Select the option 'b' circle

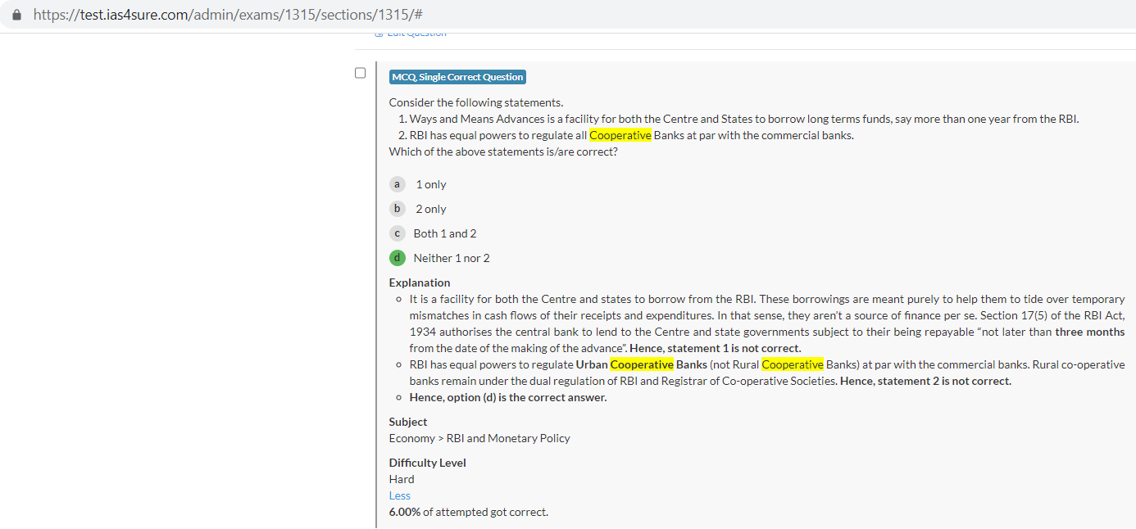pyautogui.click(x=398, y=209)
